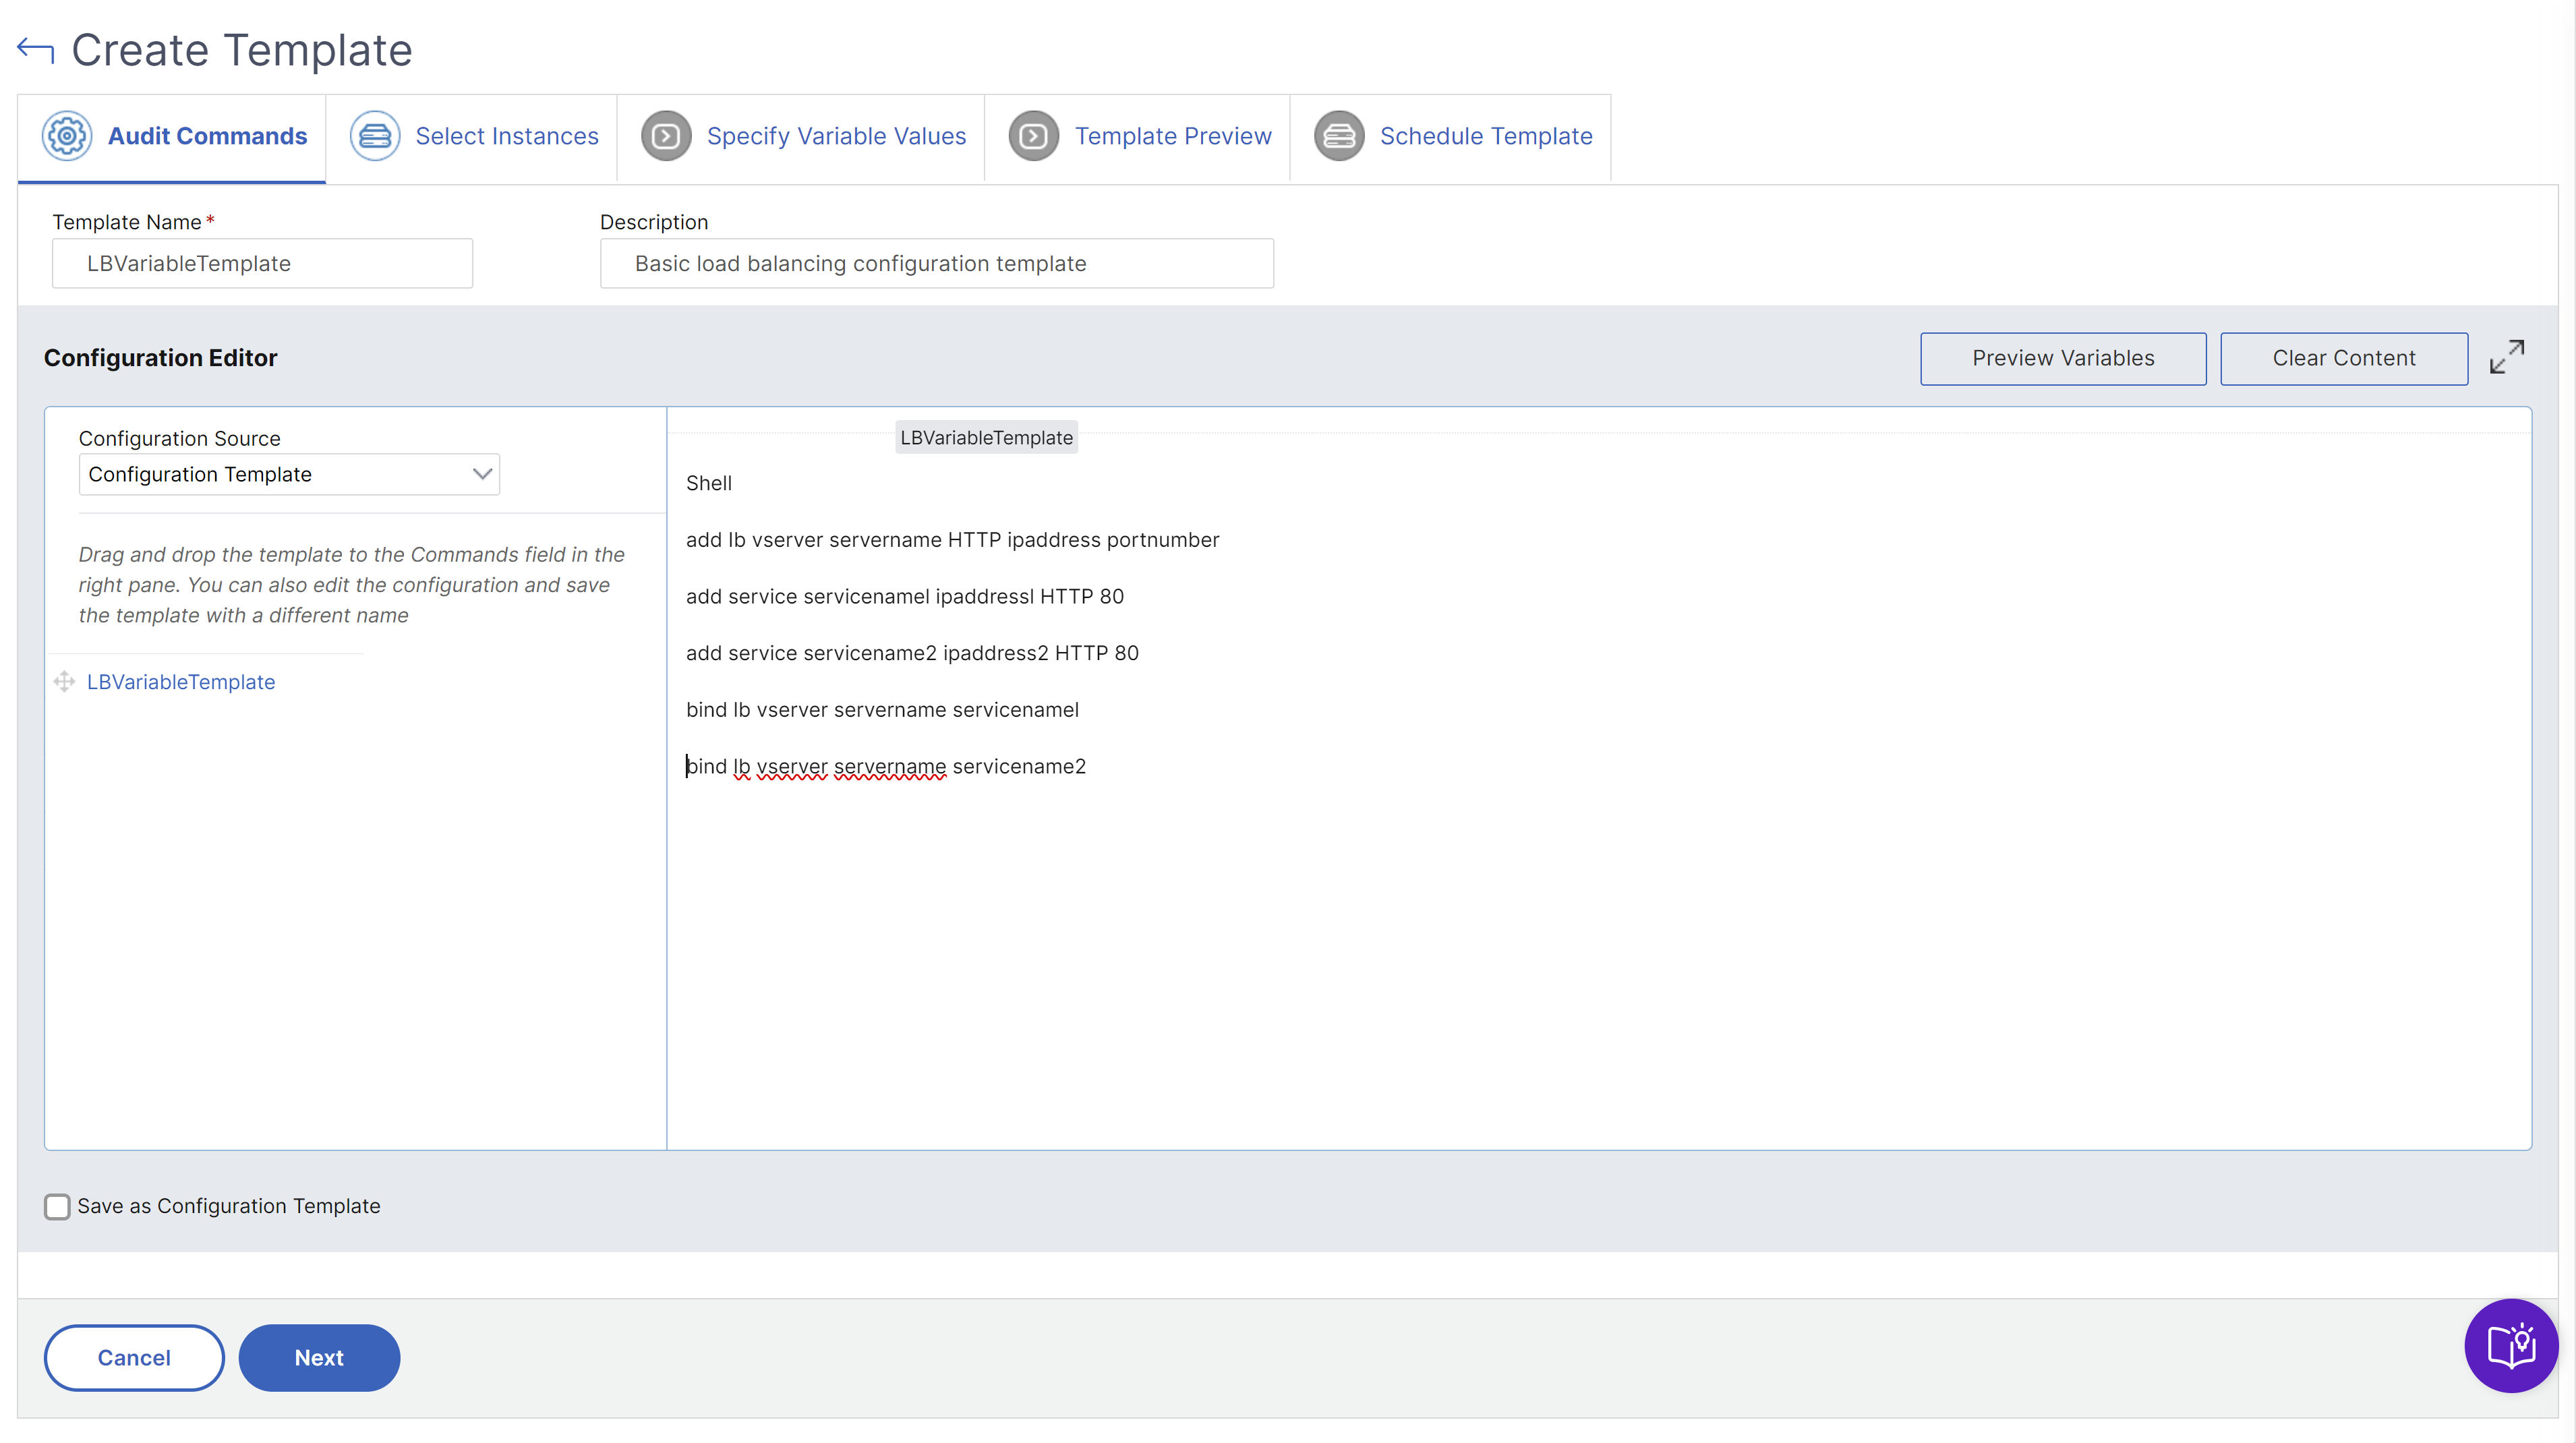2576x1443 pixels.
Task: Click the 'add service servicename2 ipaddress2' line
Action: (x=912, y=653)
